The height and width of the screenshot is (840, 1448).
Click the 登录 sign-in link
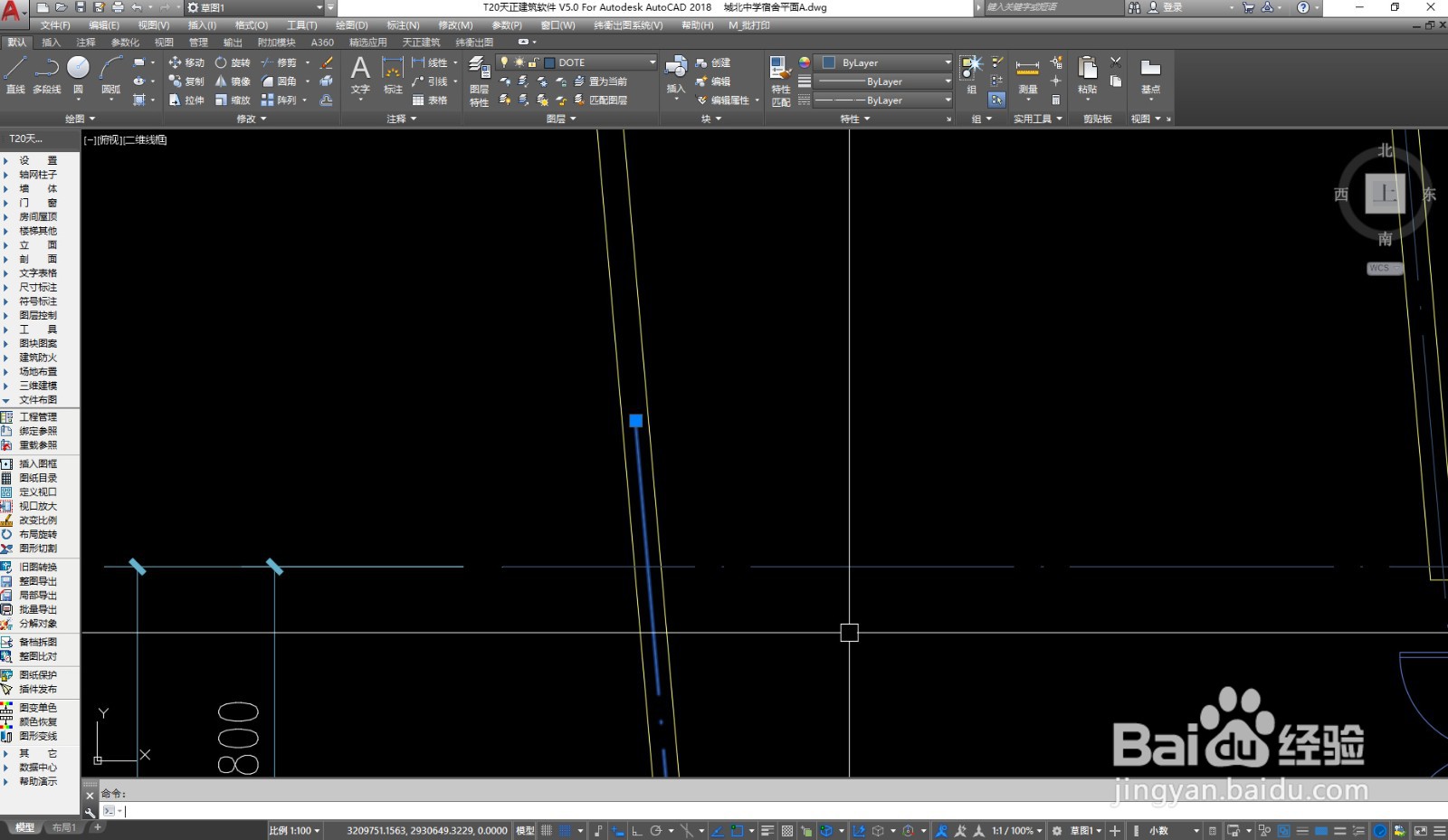(1173, 7)
